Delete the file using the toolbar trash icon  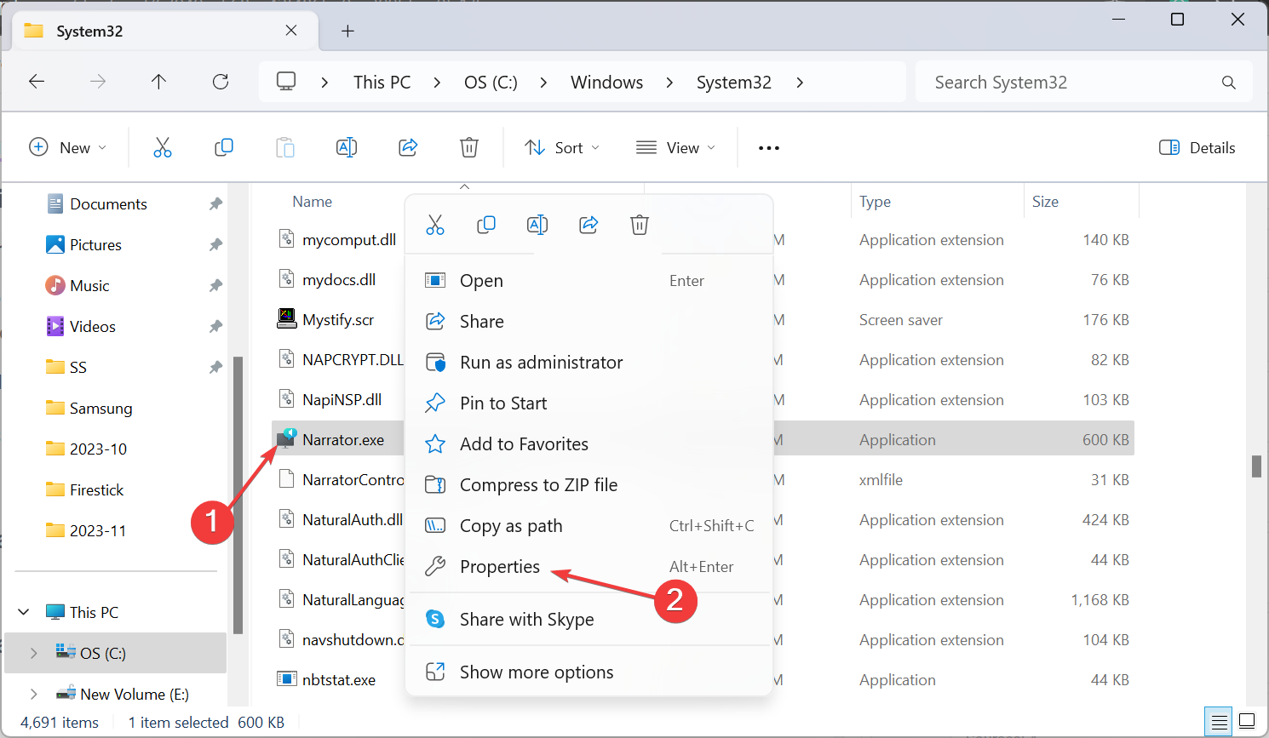(469, 147)
